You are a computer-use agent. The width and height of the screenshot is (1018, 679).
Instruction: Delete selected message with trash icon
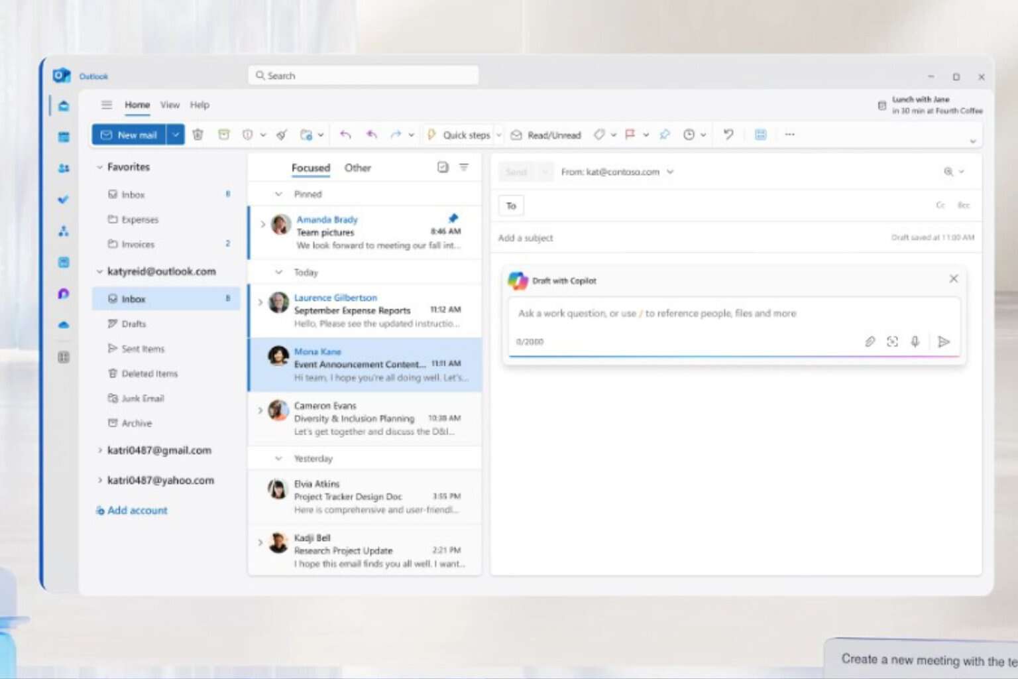[x=198, y=135]
